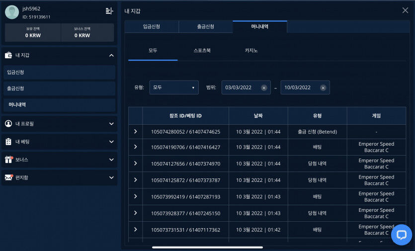Open 입금신청 in the sidebar
Viewport: 415px width, 251px height.
60,72
